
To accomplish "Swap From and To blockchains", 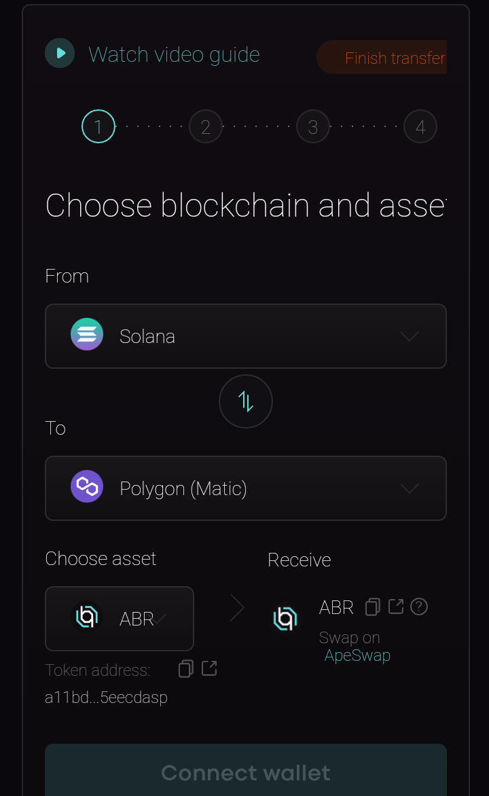I will tap(246, 401).
